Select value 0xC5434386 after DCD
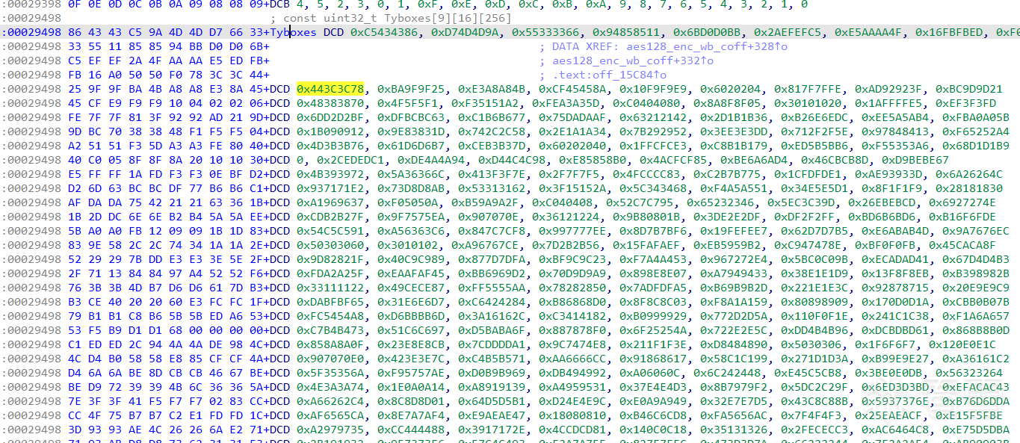 click(x=384, y=33)
